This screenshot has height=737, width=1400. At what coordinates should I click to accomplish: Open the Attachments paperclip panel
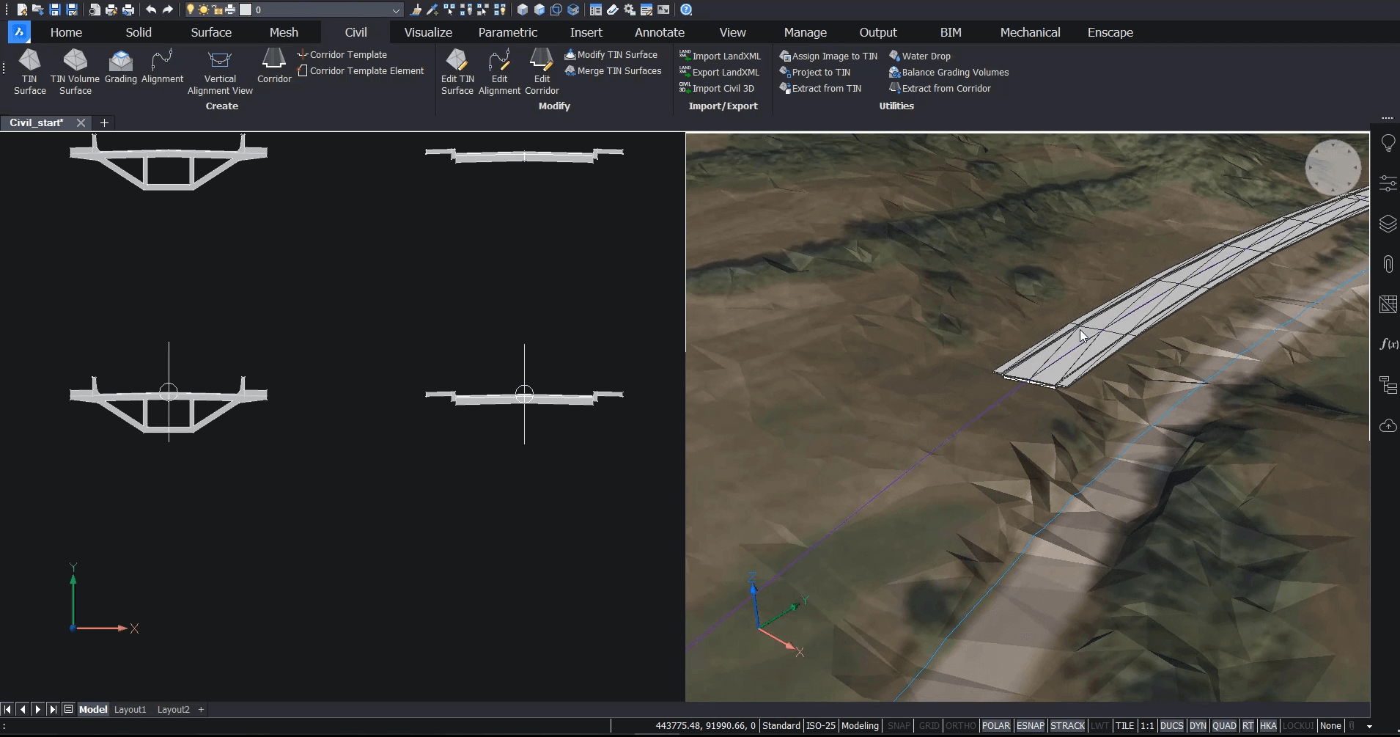1388,264
